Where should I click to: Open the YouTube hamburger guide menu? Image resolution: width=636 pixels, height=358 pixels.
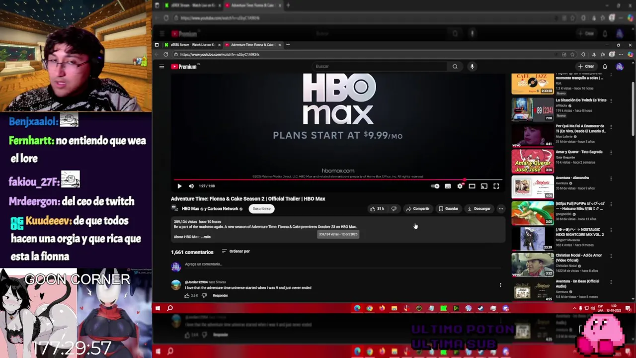(161, 66)
